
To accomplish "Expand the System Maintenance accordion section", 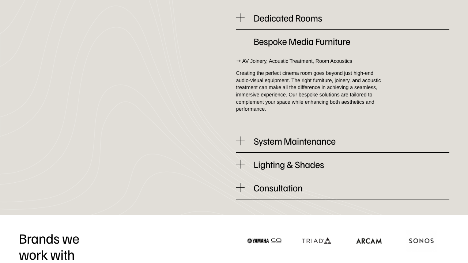I will click(x=294, y=142).
